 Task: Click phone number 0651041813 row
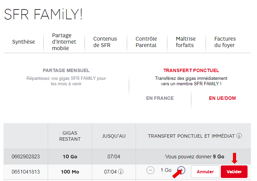26,172
